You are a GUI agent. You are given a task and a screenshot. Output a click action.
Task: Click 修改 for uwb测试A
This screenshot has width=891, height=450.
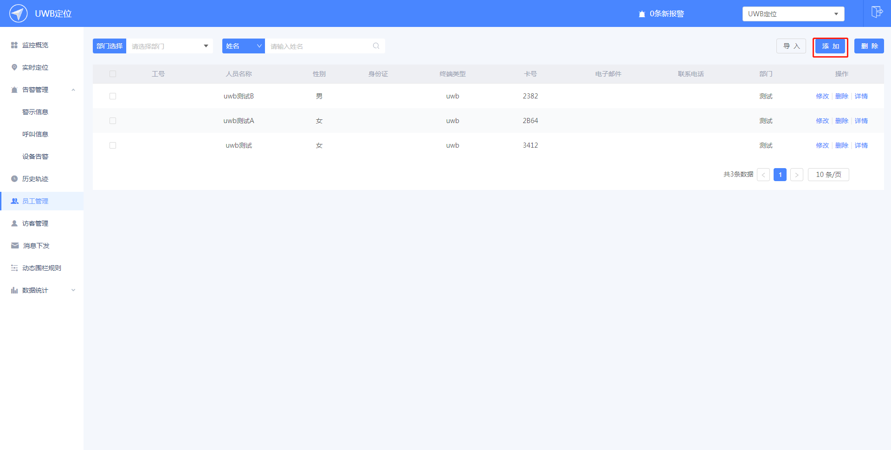tap(822, 121)
